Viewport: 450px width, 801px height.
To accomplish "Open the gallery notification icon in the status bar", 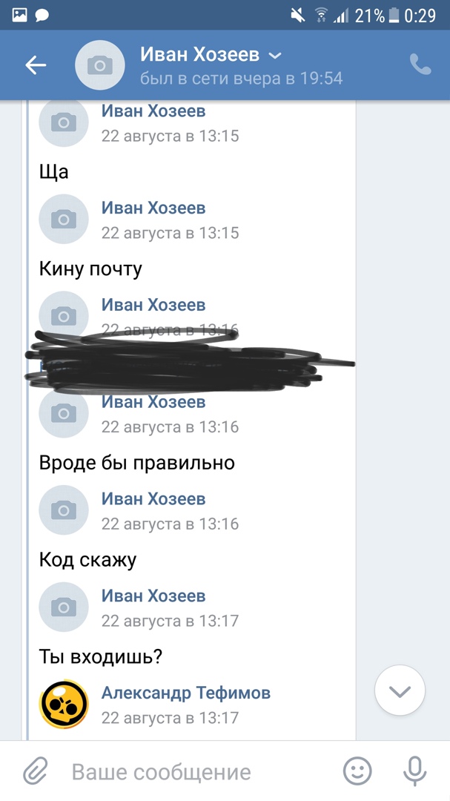I will (x=19, y=16).
